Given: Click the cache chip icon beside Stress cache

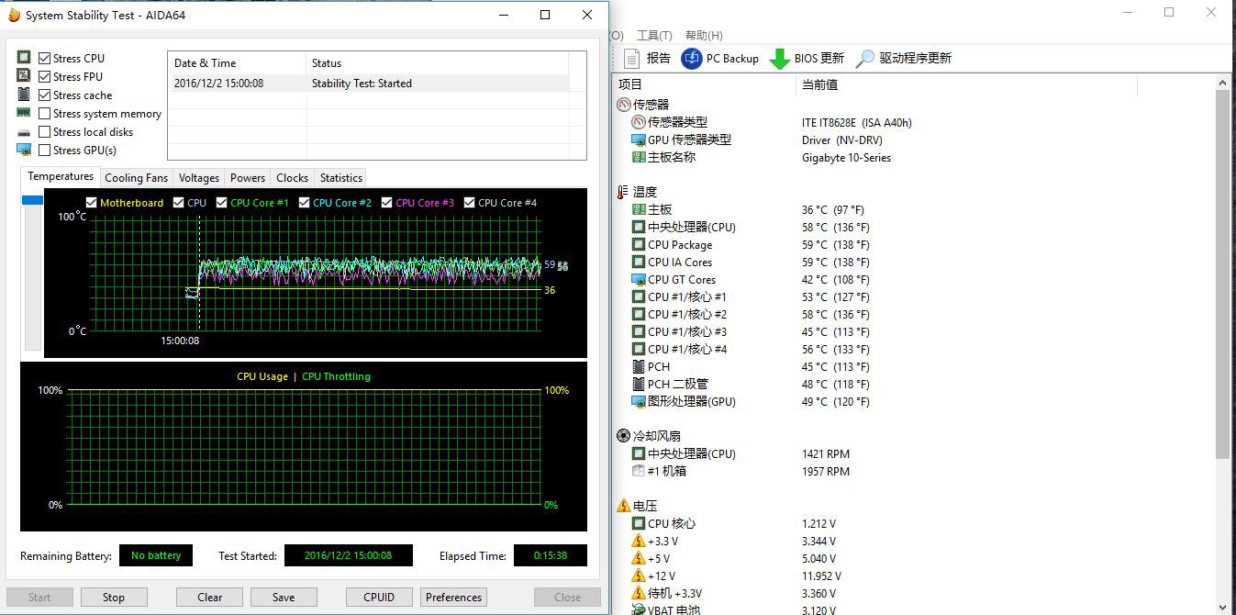Looking at the screenshot, I should tap(24, 95).
